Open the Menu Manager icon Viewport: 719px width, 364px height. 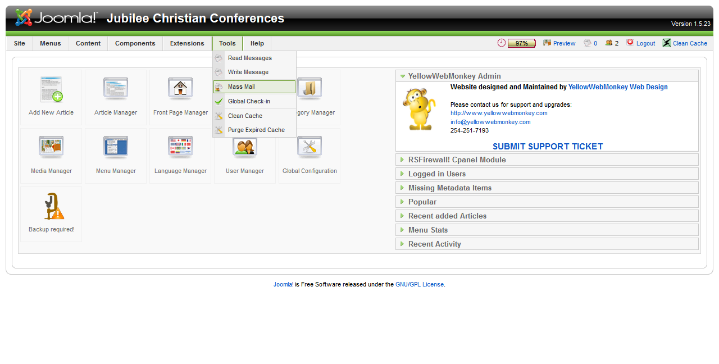(116, 148)
